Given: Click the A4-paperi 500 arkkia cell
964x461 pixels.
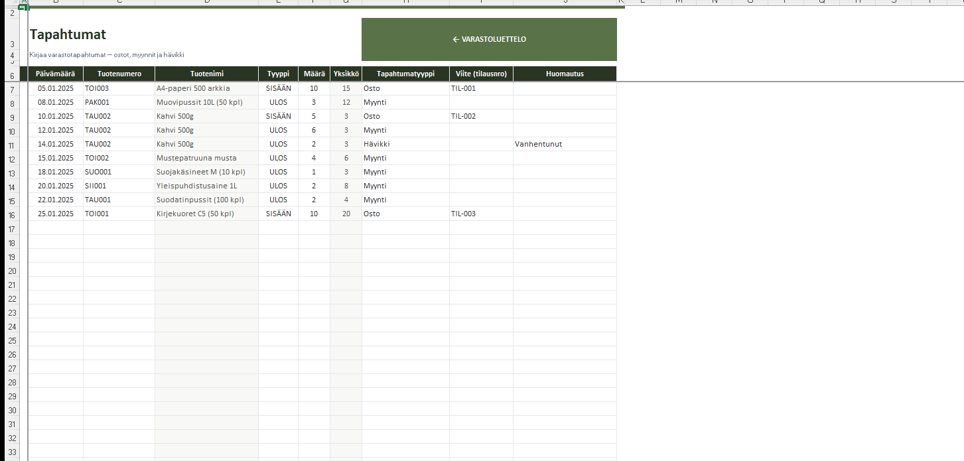Looking at the screenshot, I should 206,88.
